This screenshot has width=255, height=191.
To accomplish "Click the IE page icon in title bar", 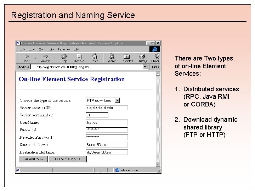I will click(x=18, y=43).
